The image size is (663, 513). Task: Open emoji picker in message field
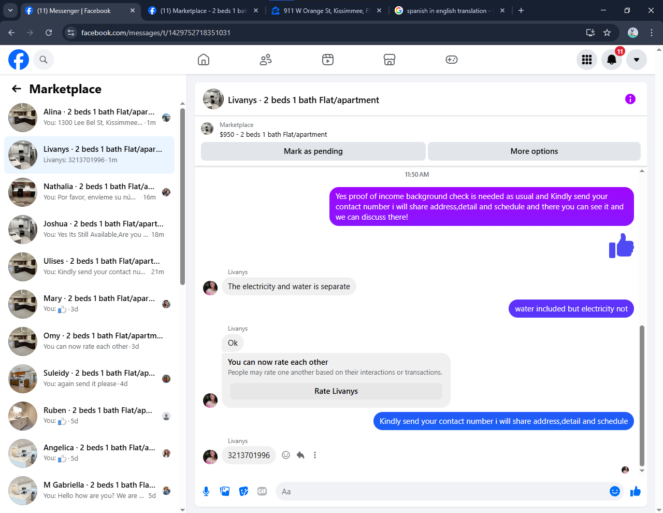point(615,491)
